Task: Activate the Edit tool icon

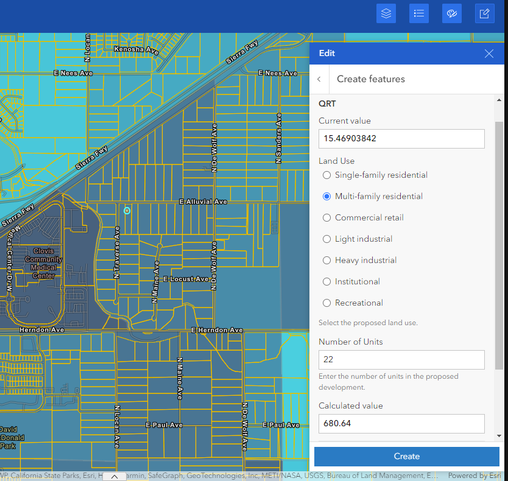Action: pyautogui.click(x=484, y=13)
